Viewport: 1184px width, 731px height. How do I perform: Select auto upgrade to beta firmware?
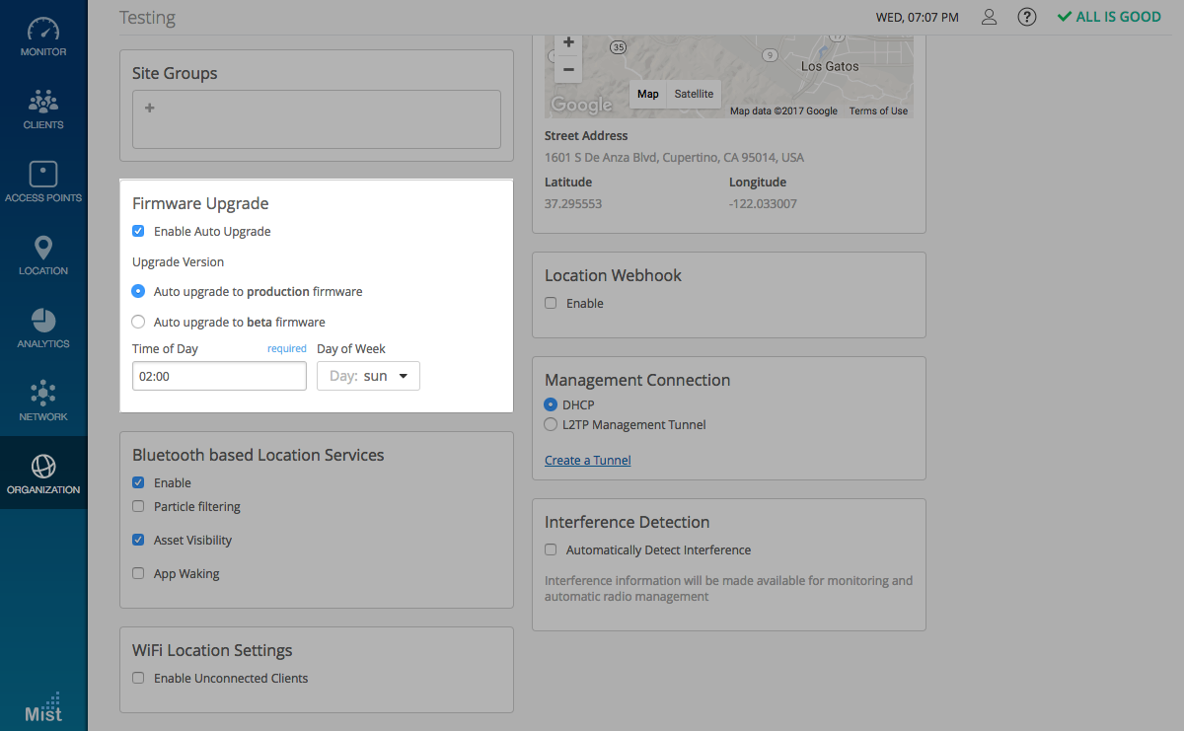coord(138,322)
